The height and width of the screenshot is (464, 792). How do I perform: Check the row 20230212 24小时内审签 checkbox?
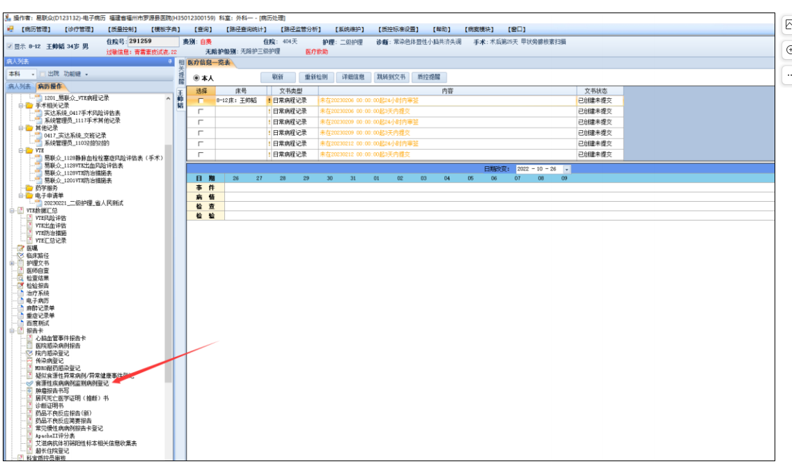201,144
